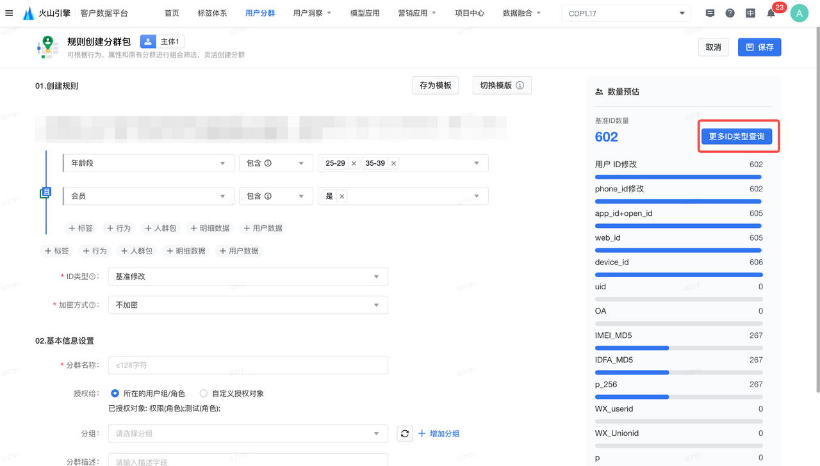Click the 保存 button
Viewport: 820px width, 466px height.
tap(760, 47)
